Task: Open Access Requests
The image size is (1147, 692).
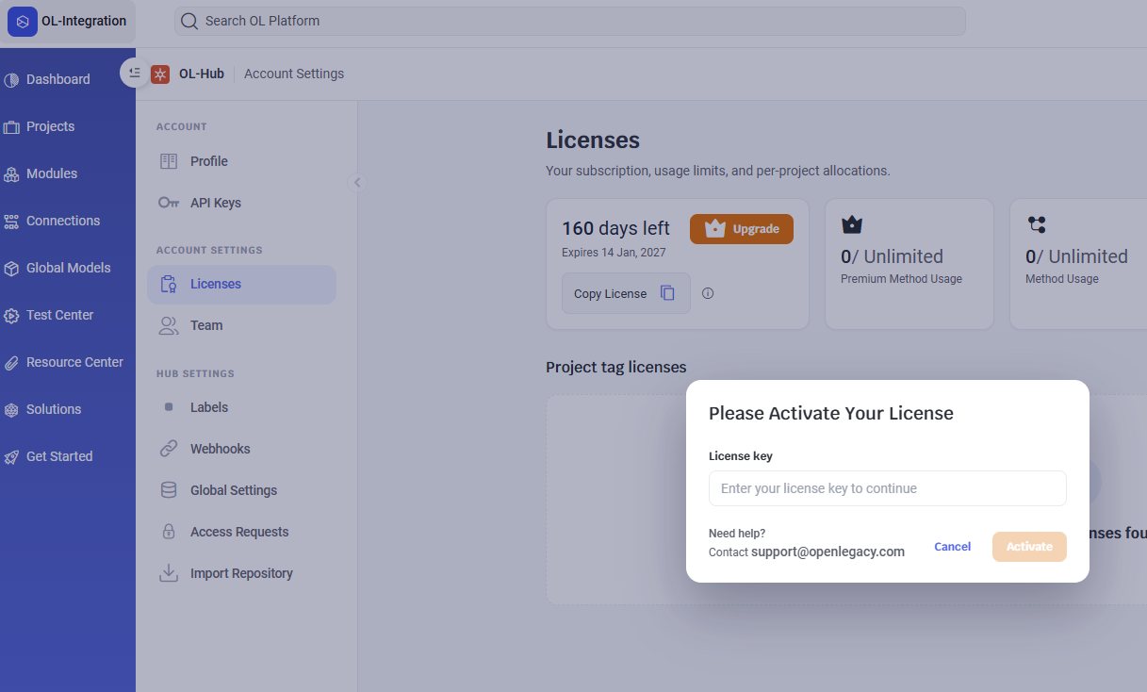Action: click(241, 532)
